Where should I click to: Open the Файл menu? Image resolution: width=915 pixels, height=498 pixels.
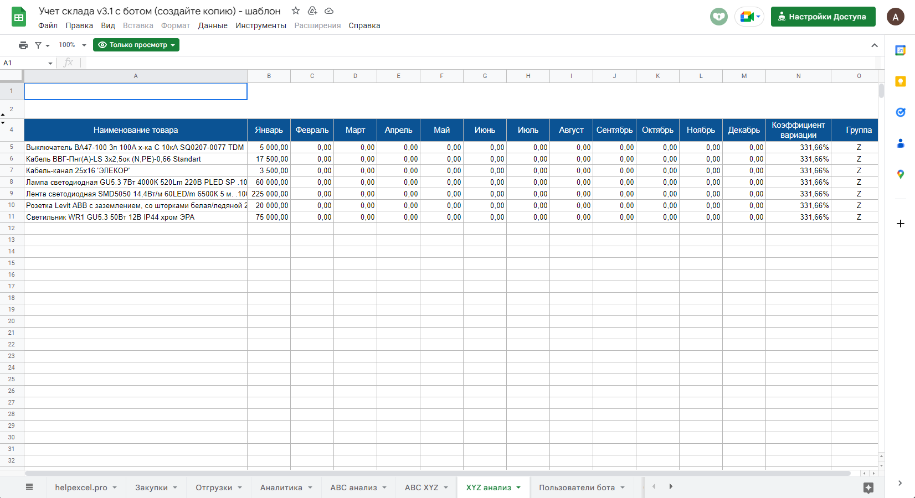(48, 25)
